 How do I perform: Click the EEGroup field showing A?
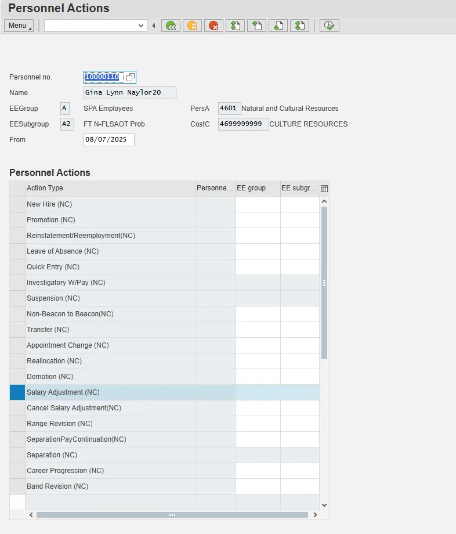(64, 109)
